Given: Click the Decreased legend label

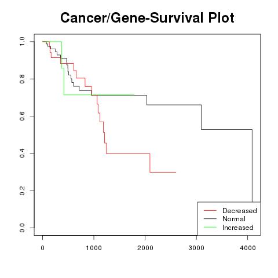Looking at the screenshot, I should (x=240, y=211).
